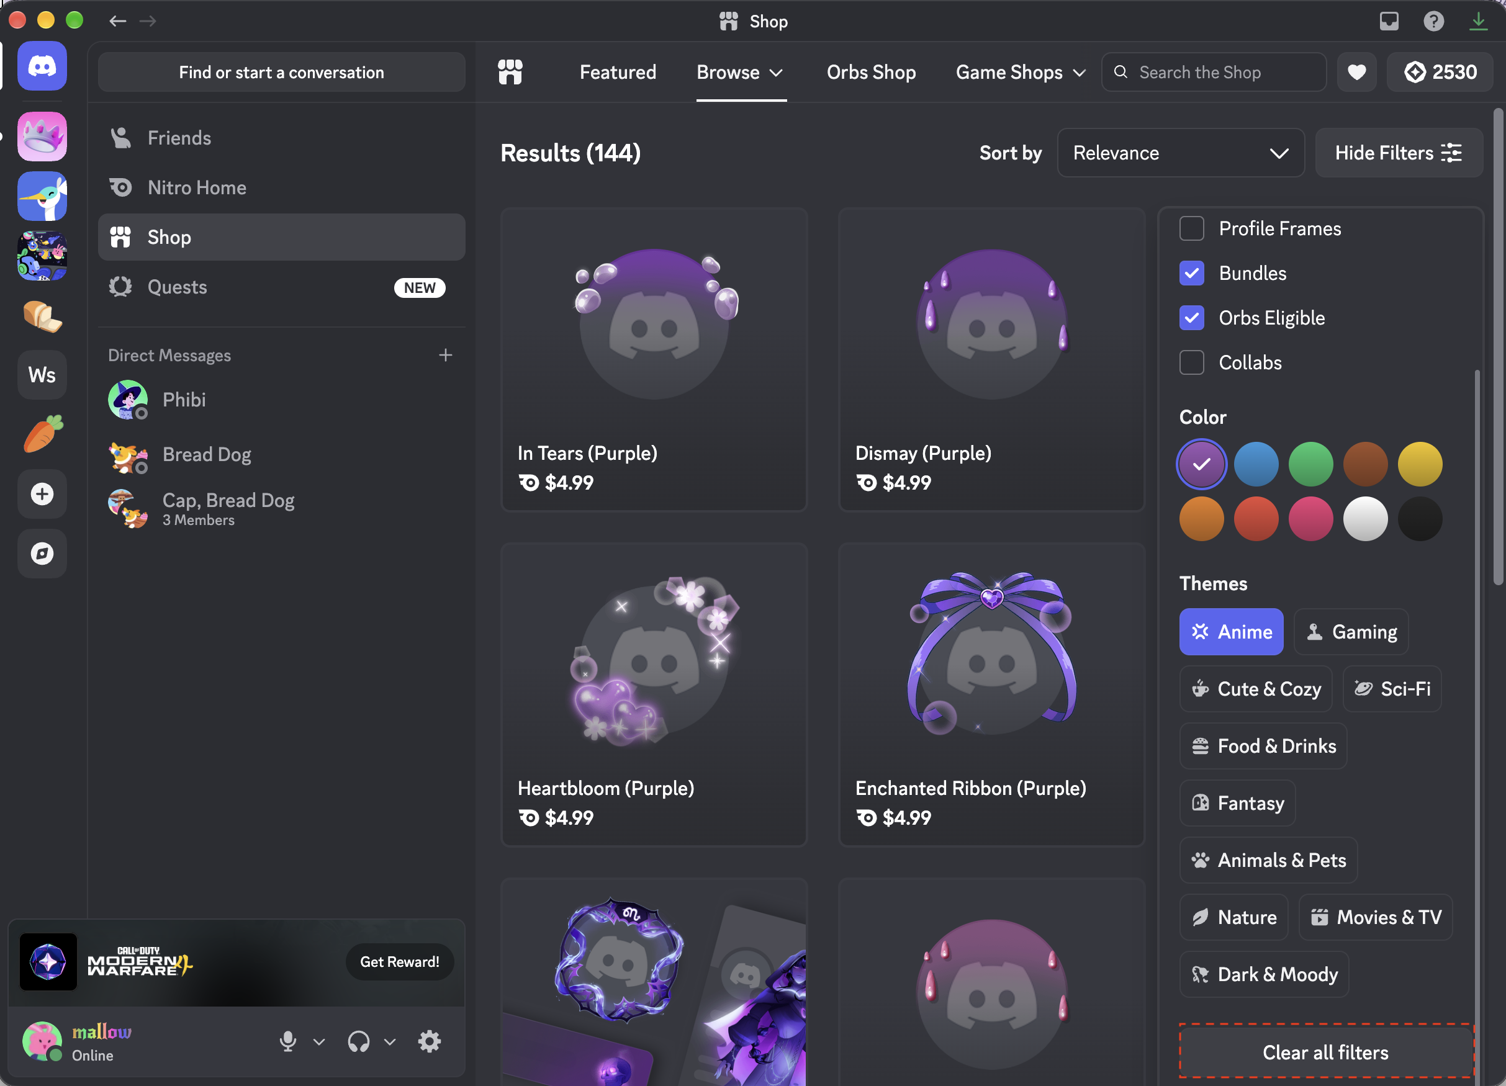
Task: Create a new direct message plus icon
Action: tap(446, 355)
